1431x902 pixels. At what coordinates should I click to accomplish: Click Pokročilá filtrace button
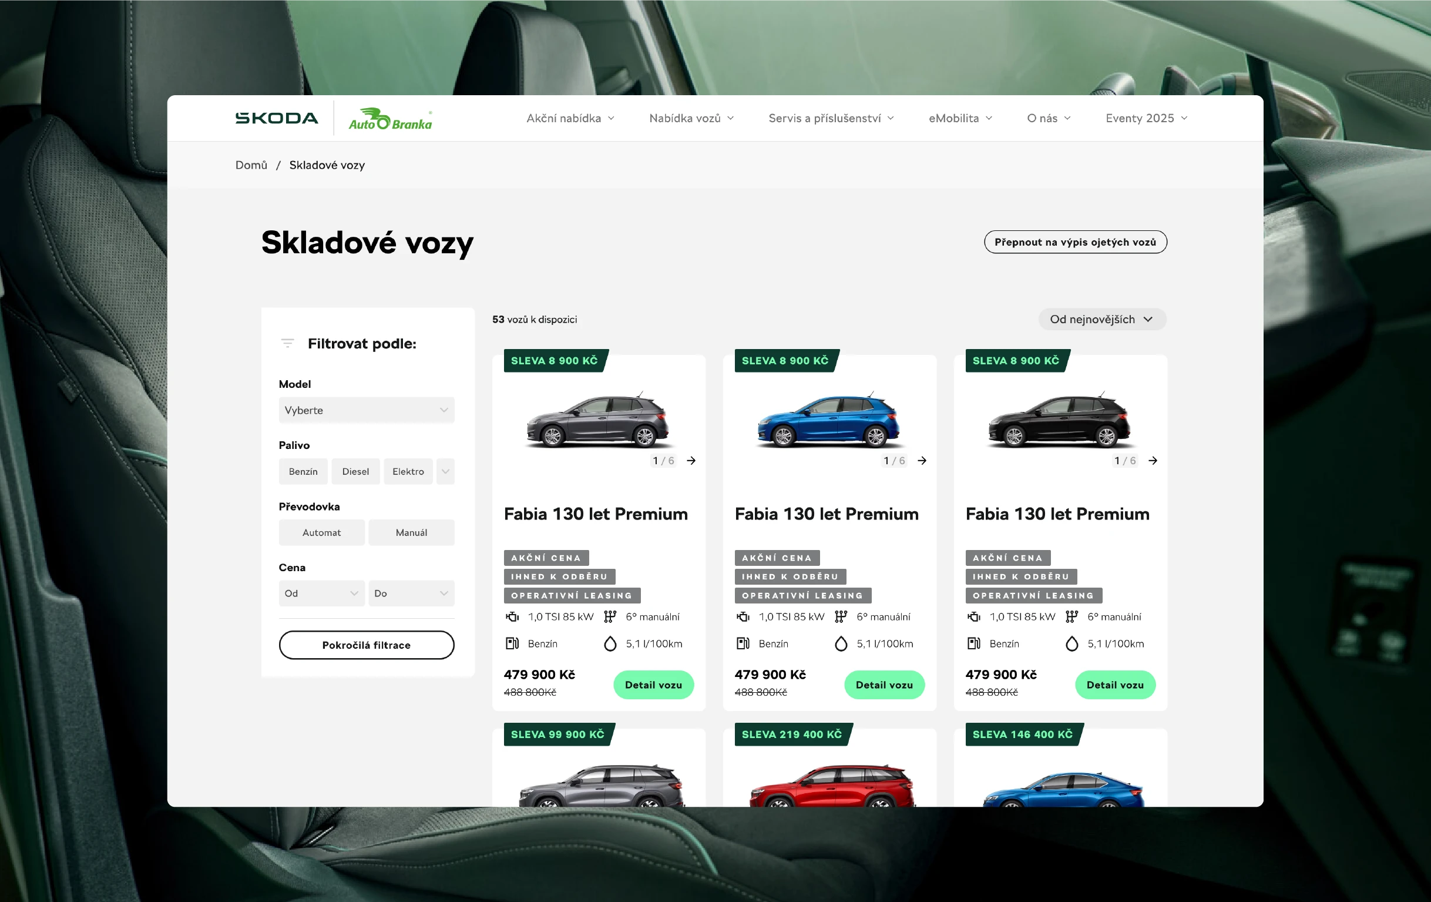[x=366, y=645]
